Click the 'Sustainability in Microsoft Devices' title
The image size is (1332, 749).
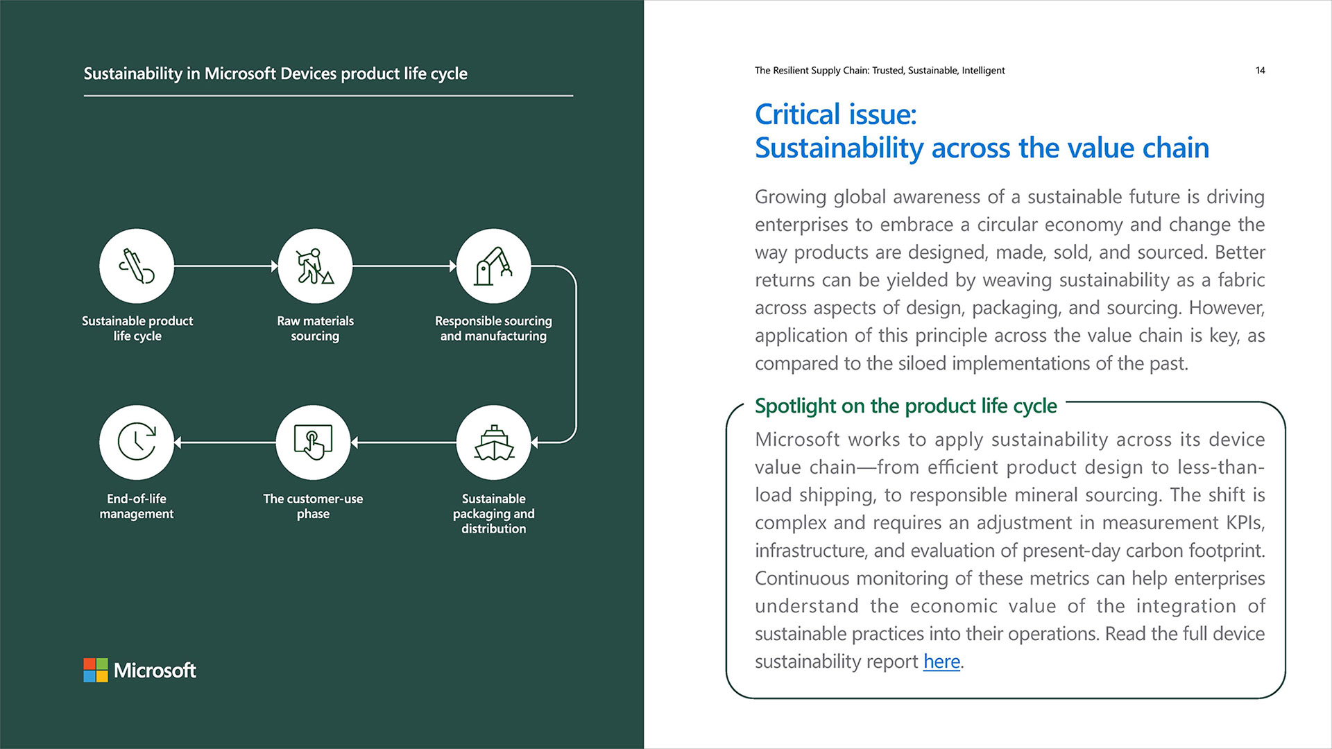[275, 74]
